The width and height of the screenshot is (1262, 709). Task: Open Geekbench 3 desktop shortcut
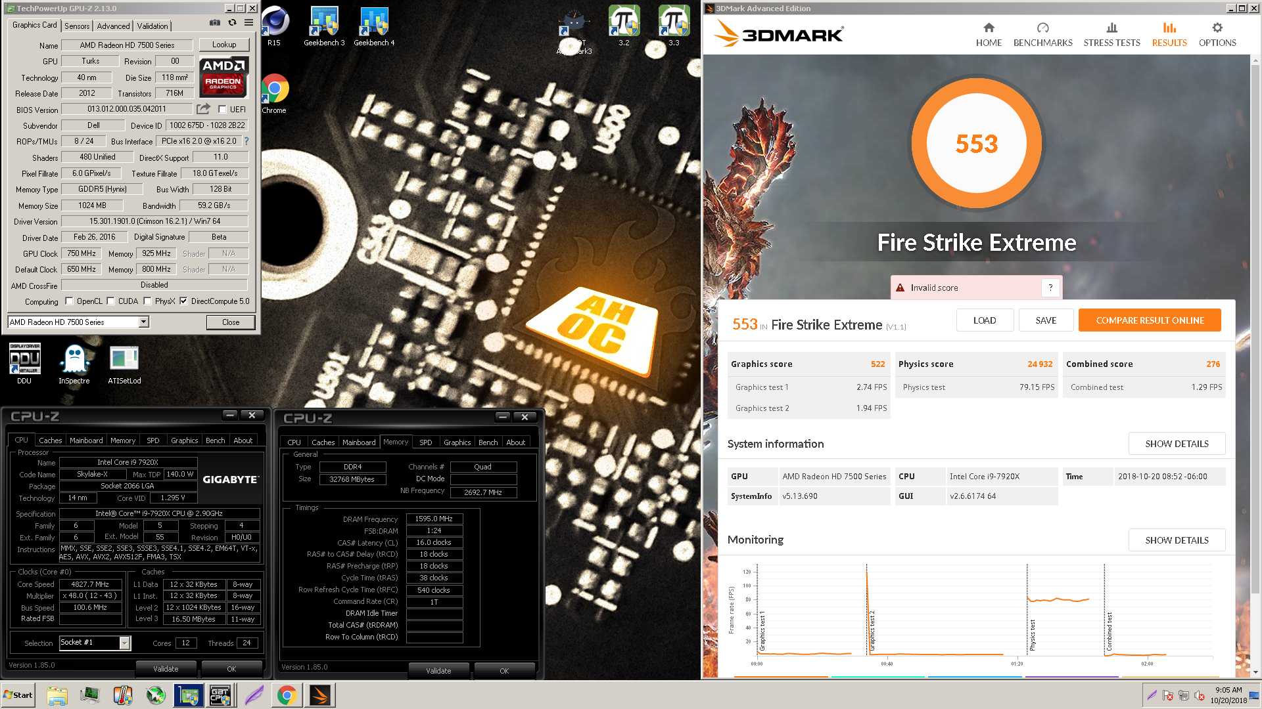pos(324,26)
